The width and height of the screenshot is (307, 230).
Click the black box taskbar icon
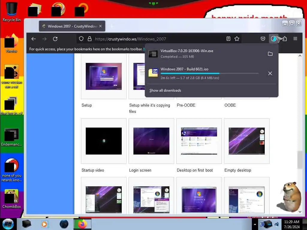pos(26,224)
